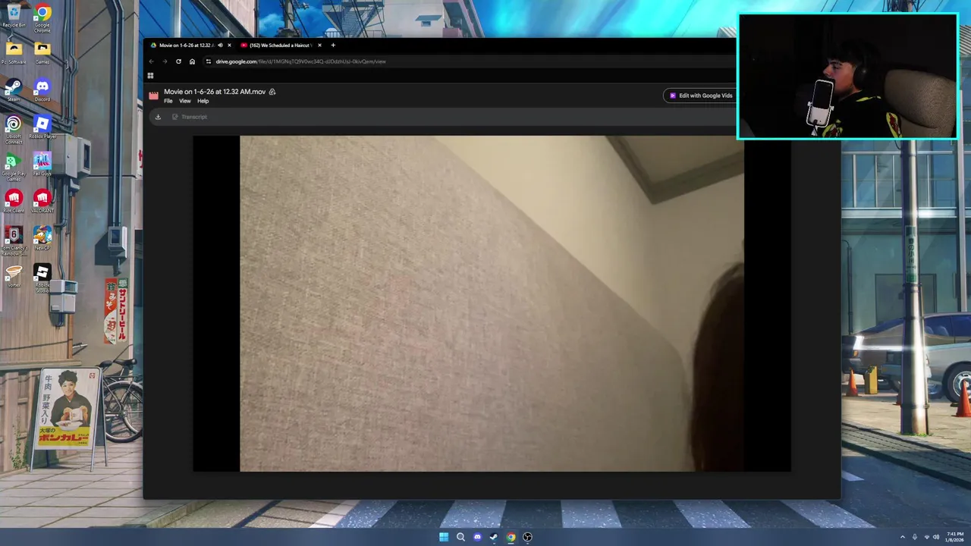Viewport: 971px width, 546px height.
Task: Select the Riot Client desktop shortcut
Action: [x=14, y=201]
